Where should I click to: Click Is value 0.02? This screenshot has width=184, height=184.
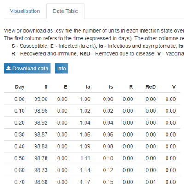coord(108,111)
